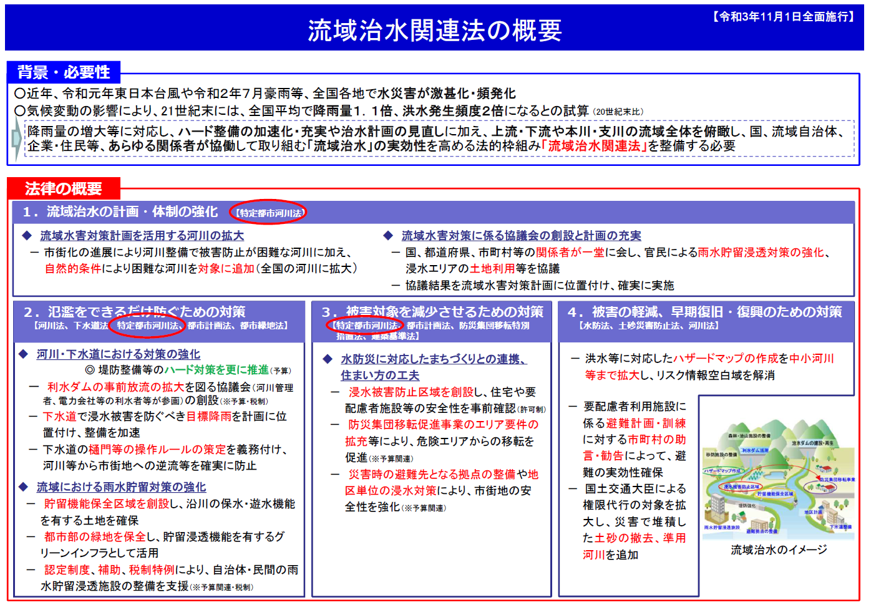Click red text ハザードマップの作成
Screen dimensions: 871x610
tap(726, 359)
